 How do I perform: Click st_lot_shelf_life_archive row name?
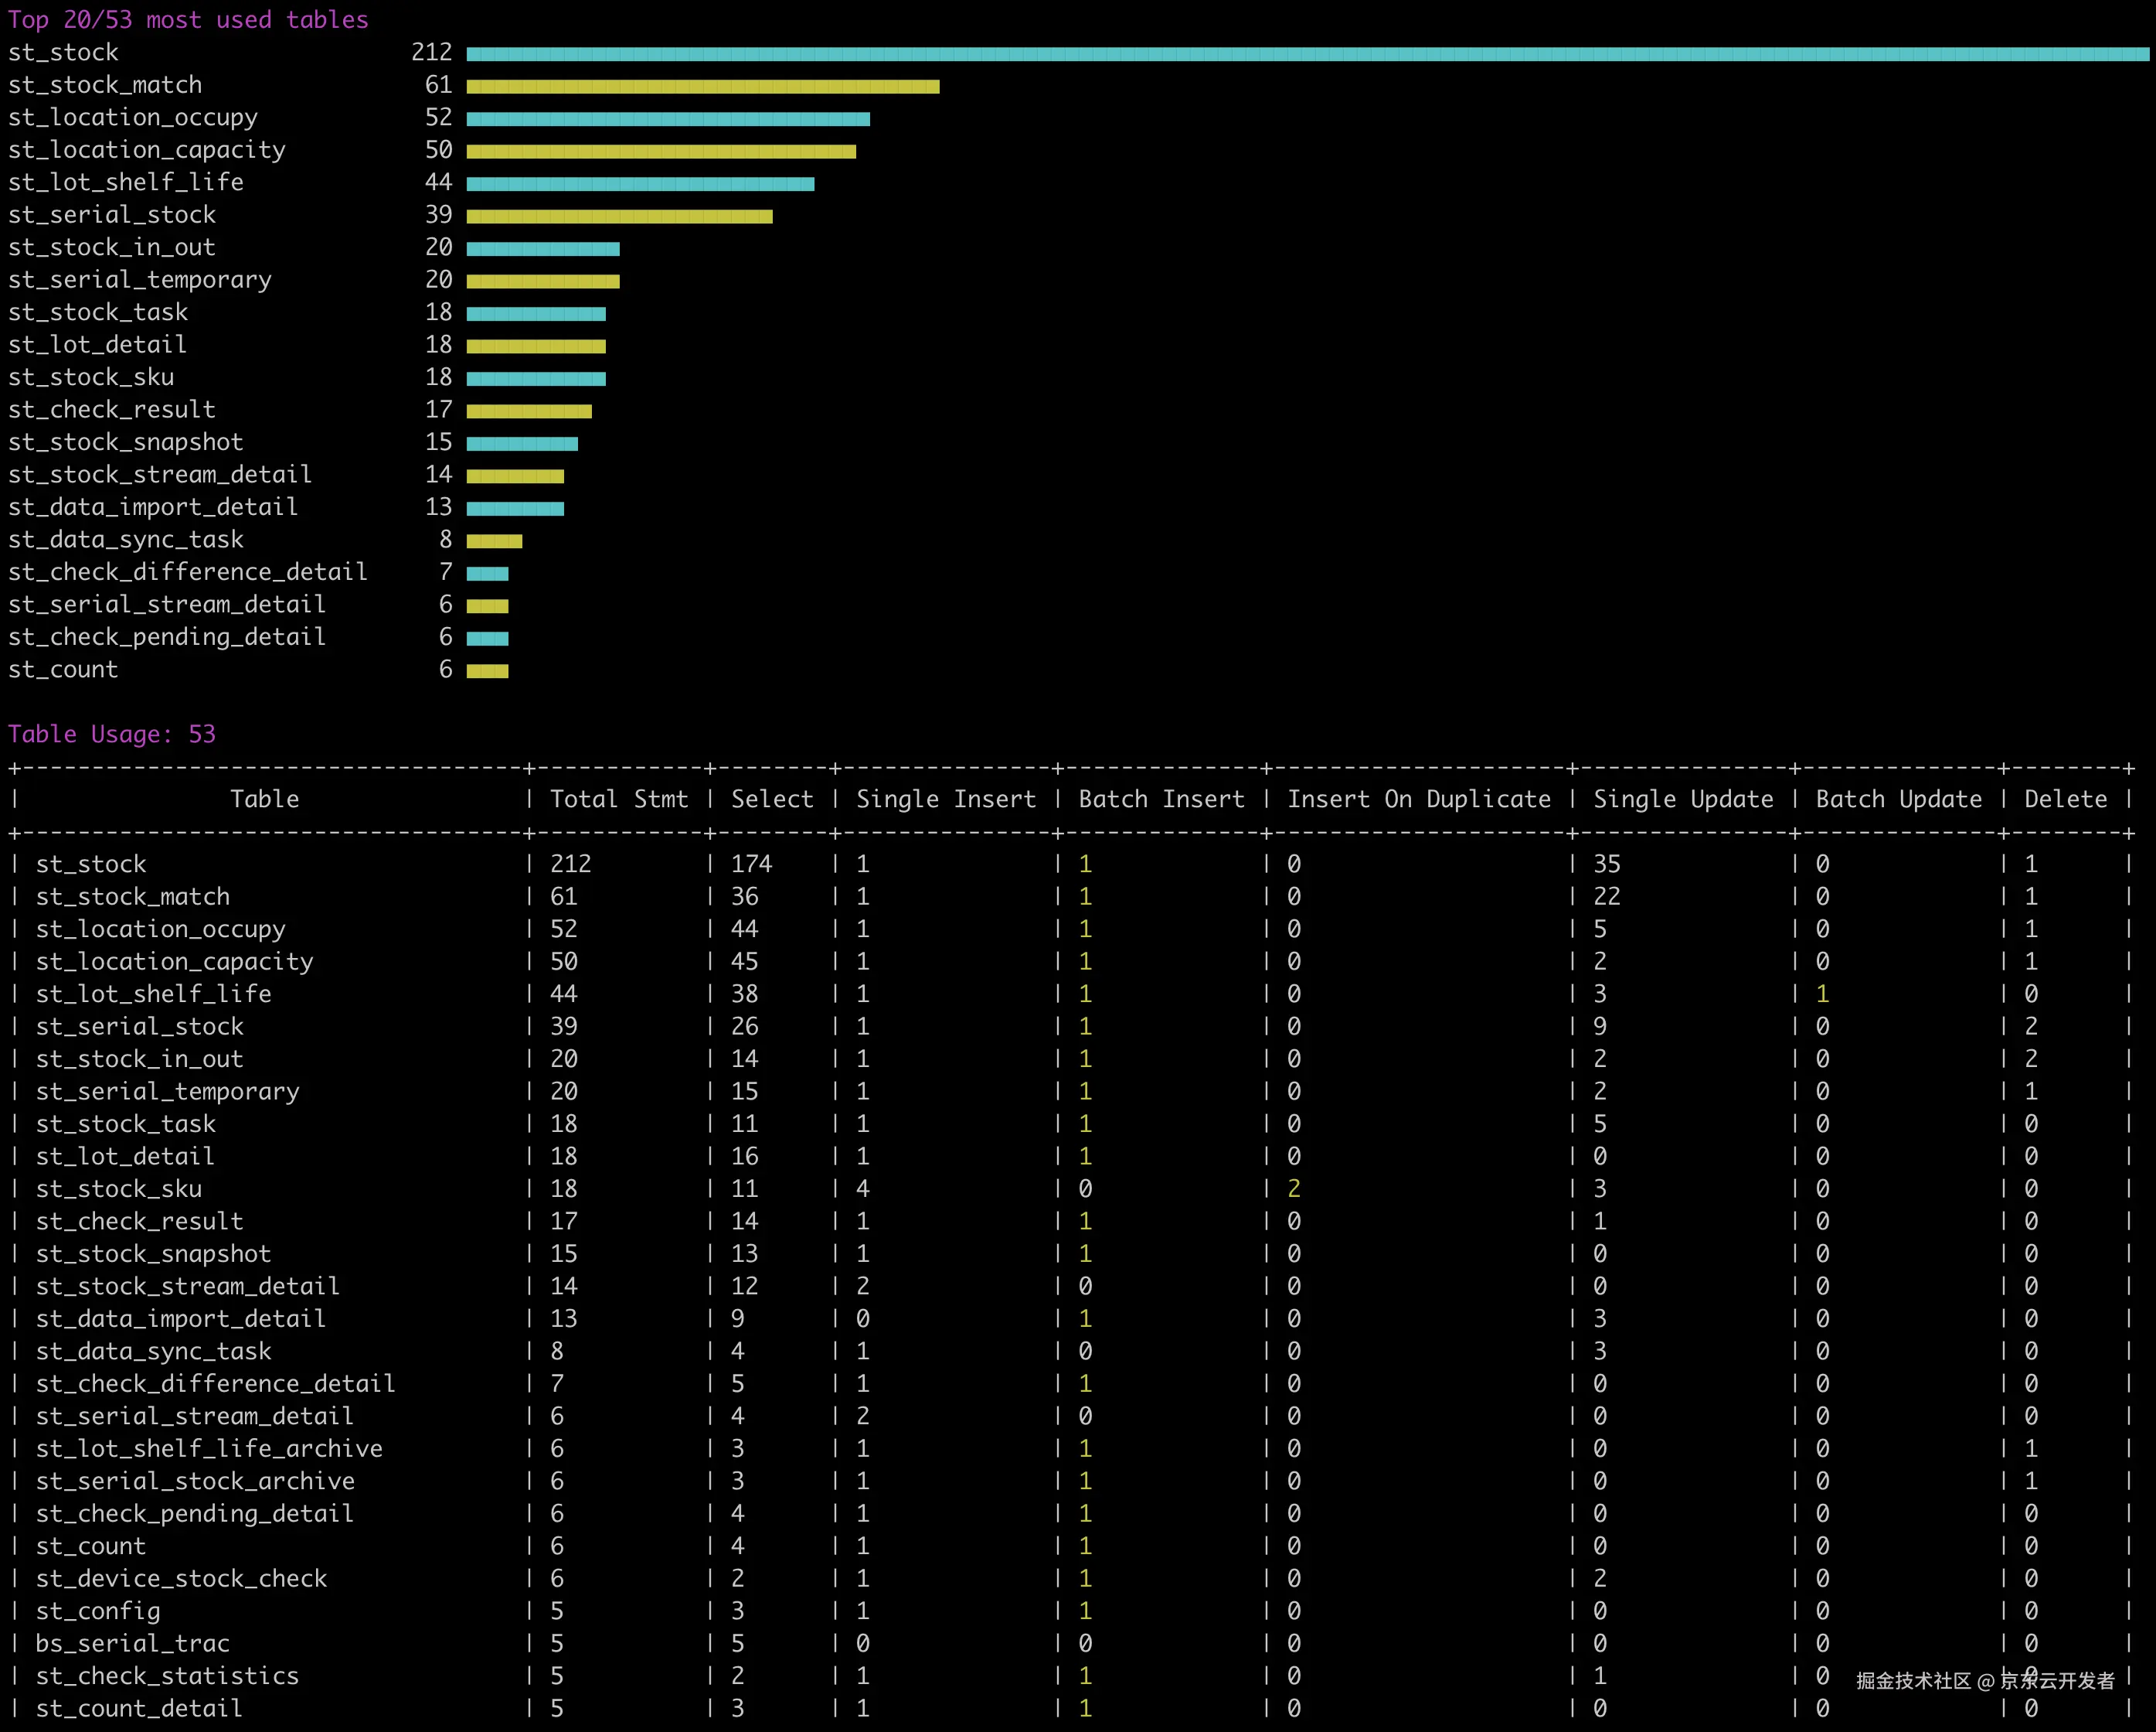click(209, 1449)
